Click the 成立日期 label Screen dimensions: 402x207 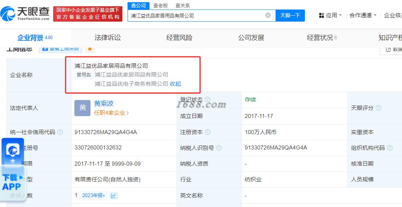point(191,116)
